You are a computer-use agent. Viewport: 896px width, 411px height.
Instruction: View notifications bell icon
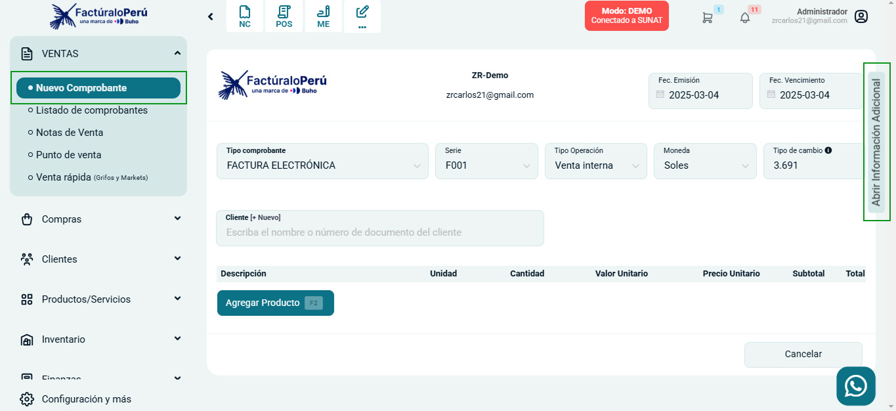point(744,18)
